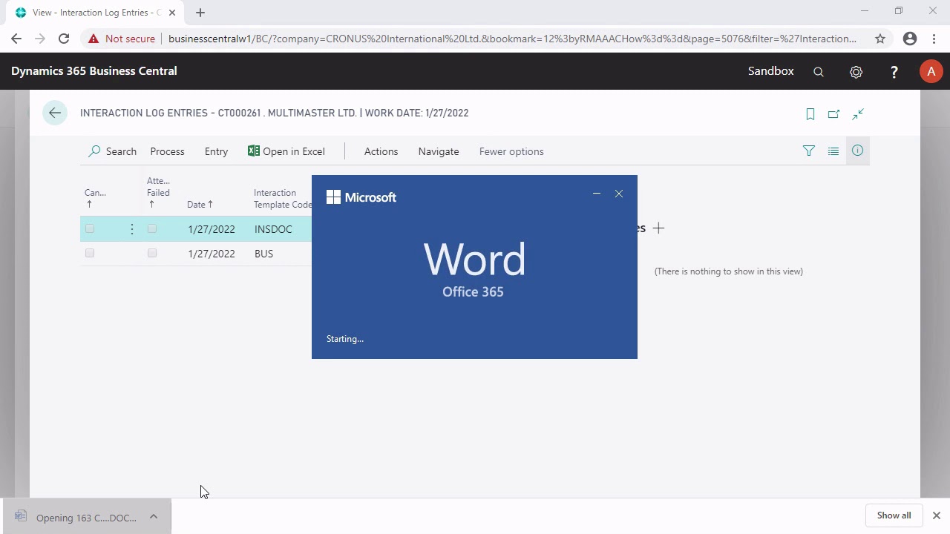Screen dimensions: 950x534
Task: Open the Actions menu
Action: coord(381,151)
